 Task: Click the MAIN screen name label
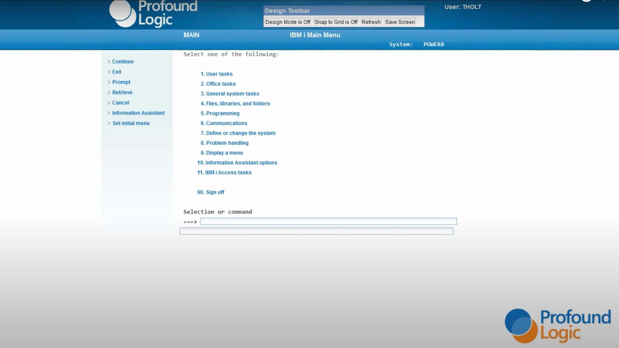[192, 35]
